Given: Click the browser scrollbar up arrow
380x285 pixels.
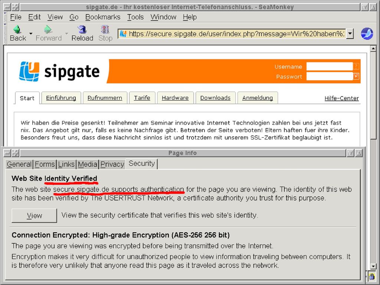Looking at the screenshot, I should pos(373,49).
